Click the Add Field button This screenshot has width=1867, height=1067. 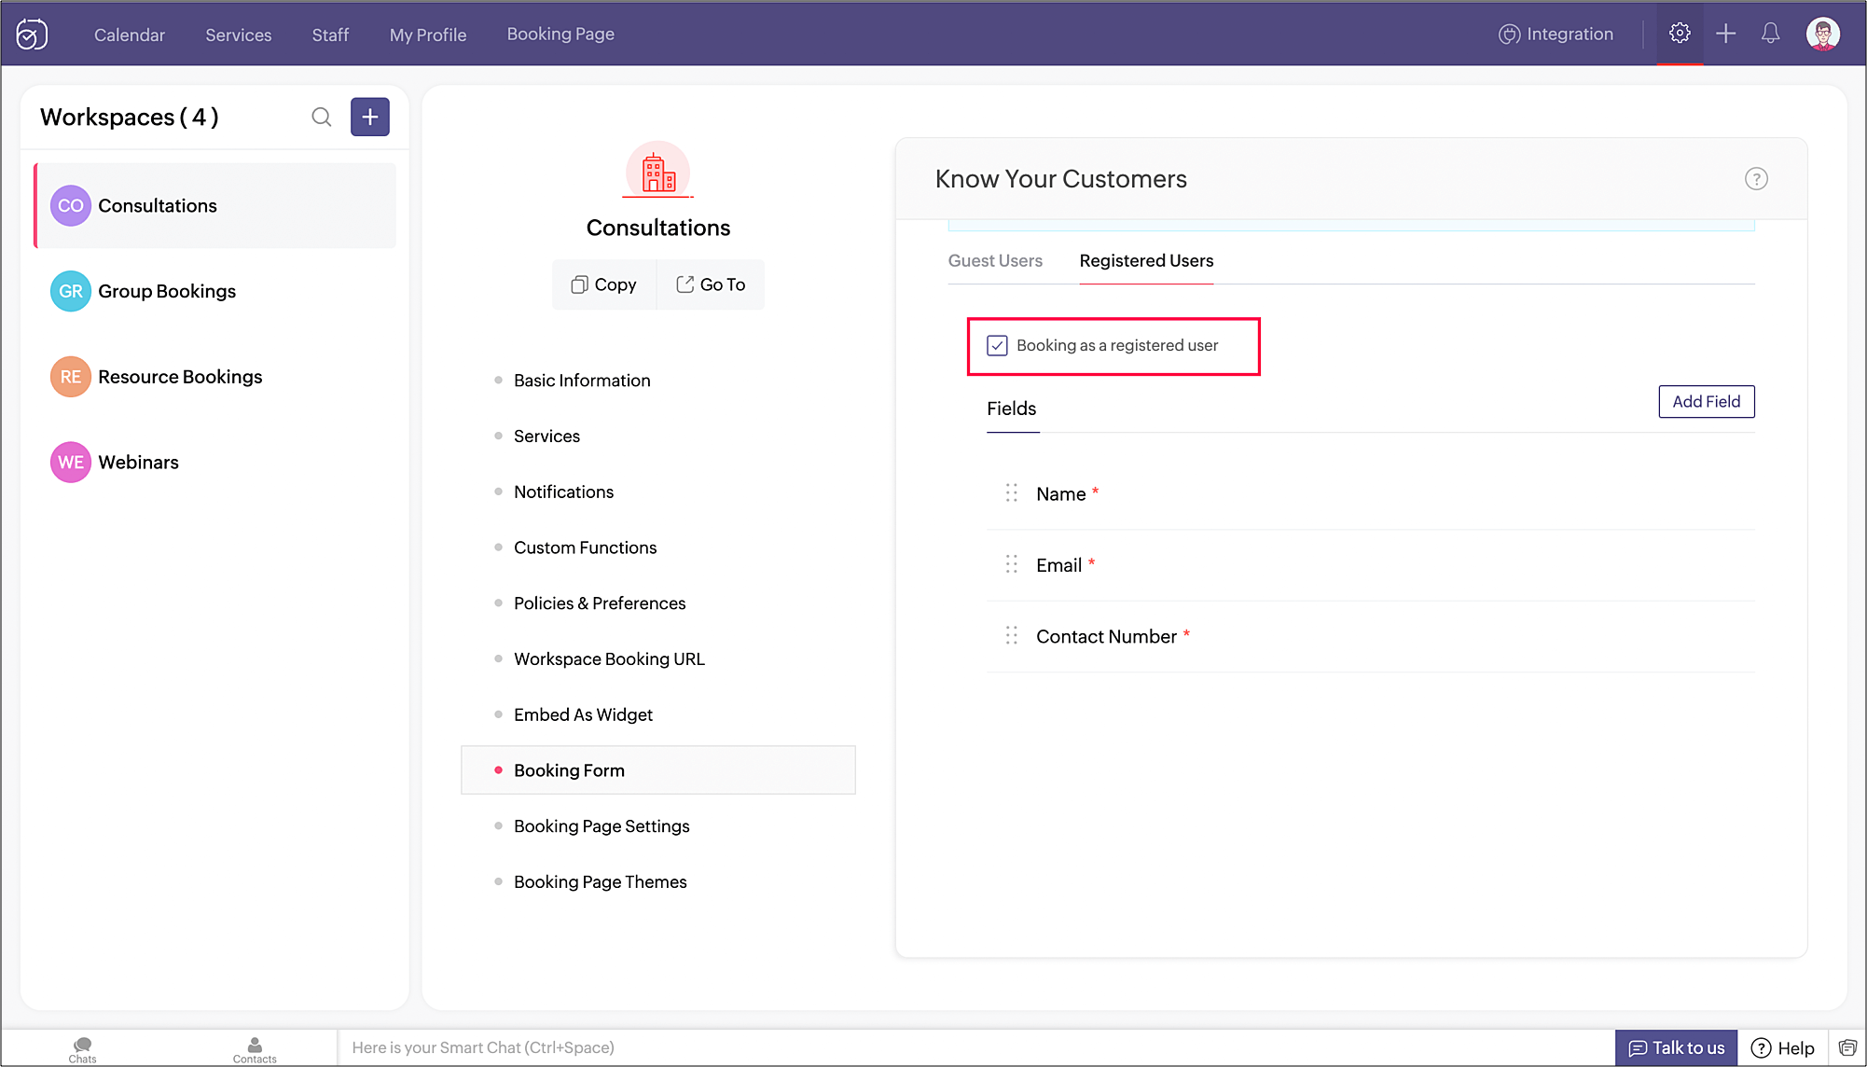click(x=1706, y=402)
